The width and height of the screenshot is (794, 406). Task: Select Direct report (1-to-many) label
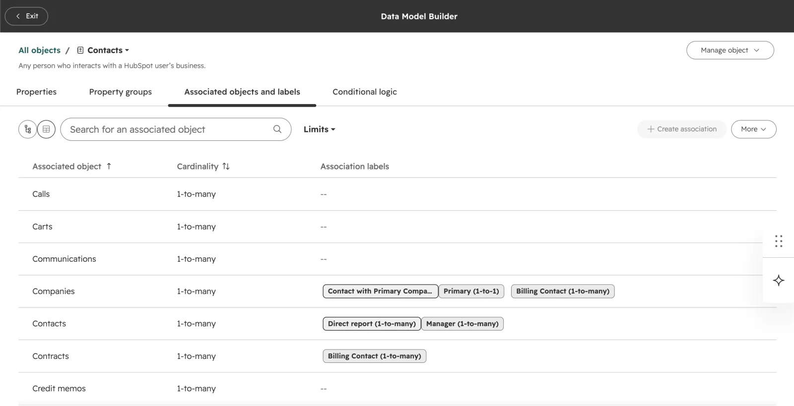click(372, 324)
